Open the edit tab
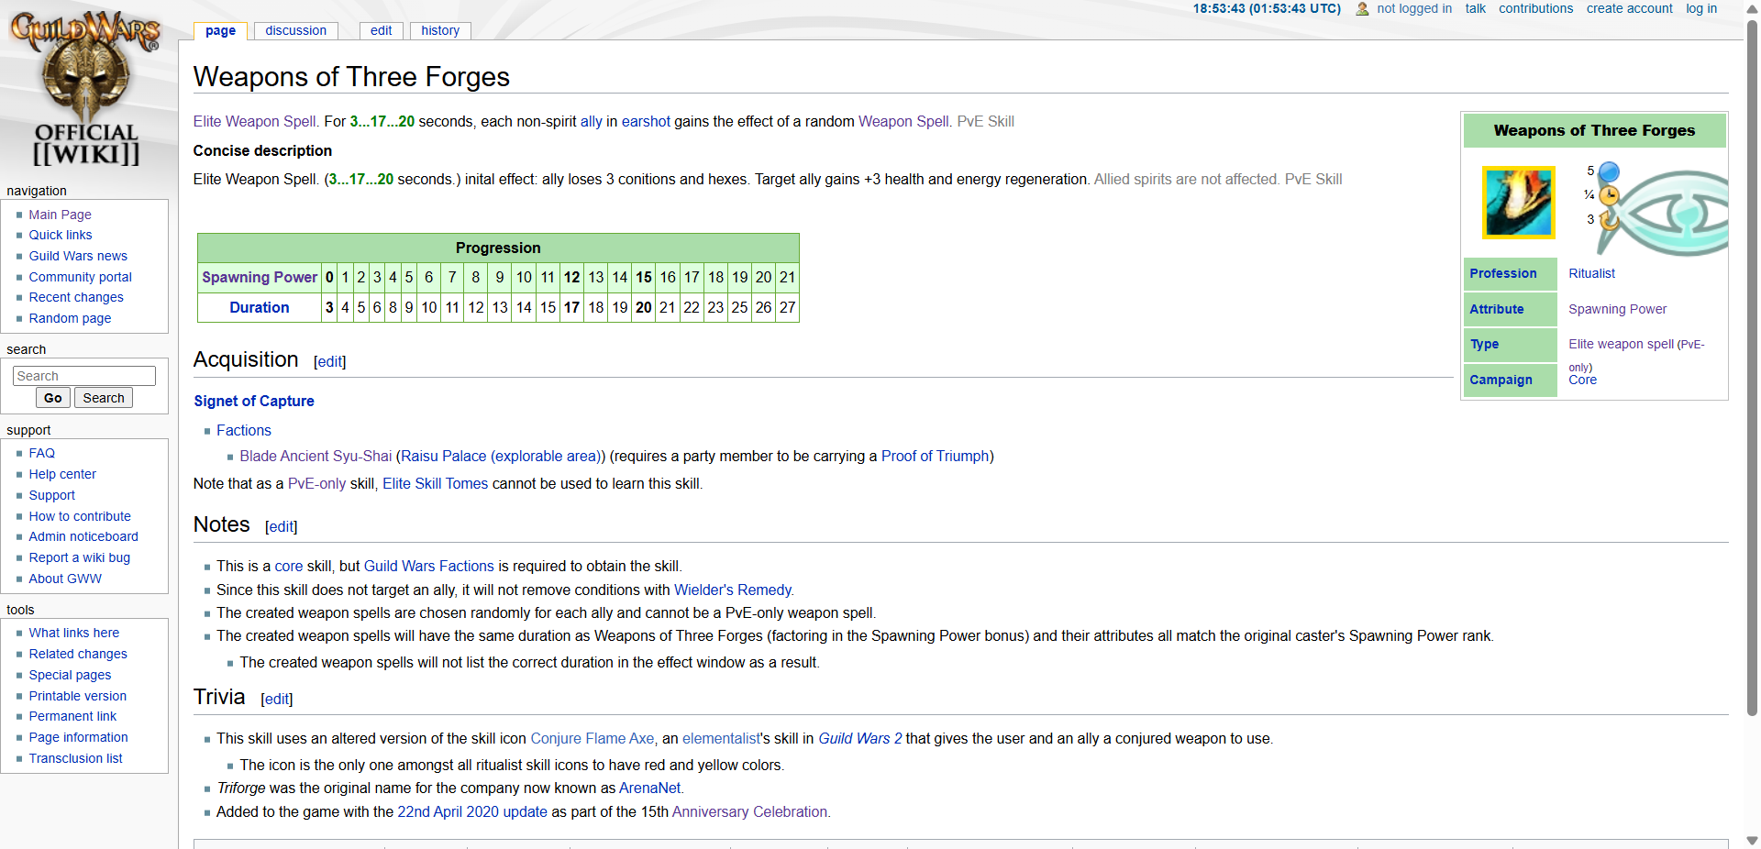This screenshot has height=849, width=1761. (x=381, y=30)
